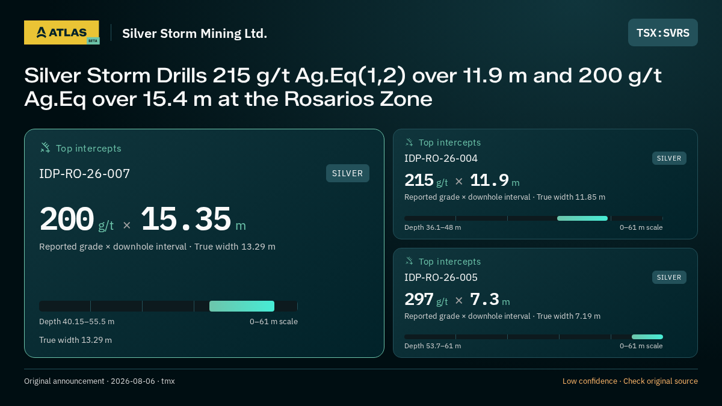This screenshot has width=722, height=406.
Task: Click the drill icon above IDP-RO-26-004
Action: [409, 142]
